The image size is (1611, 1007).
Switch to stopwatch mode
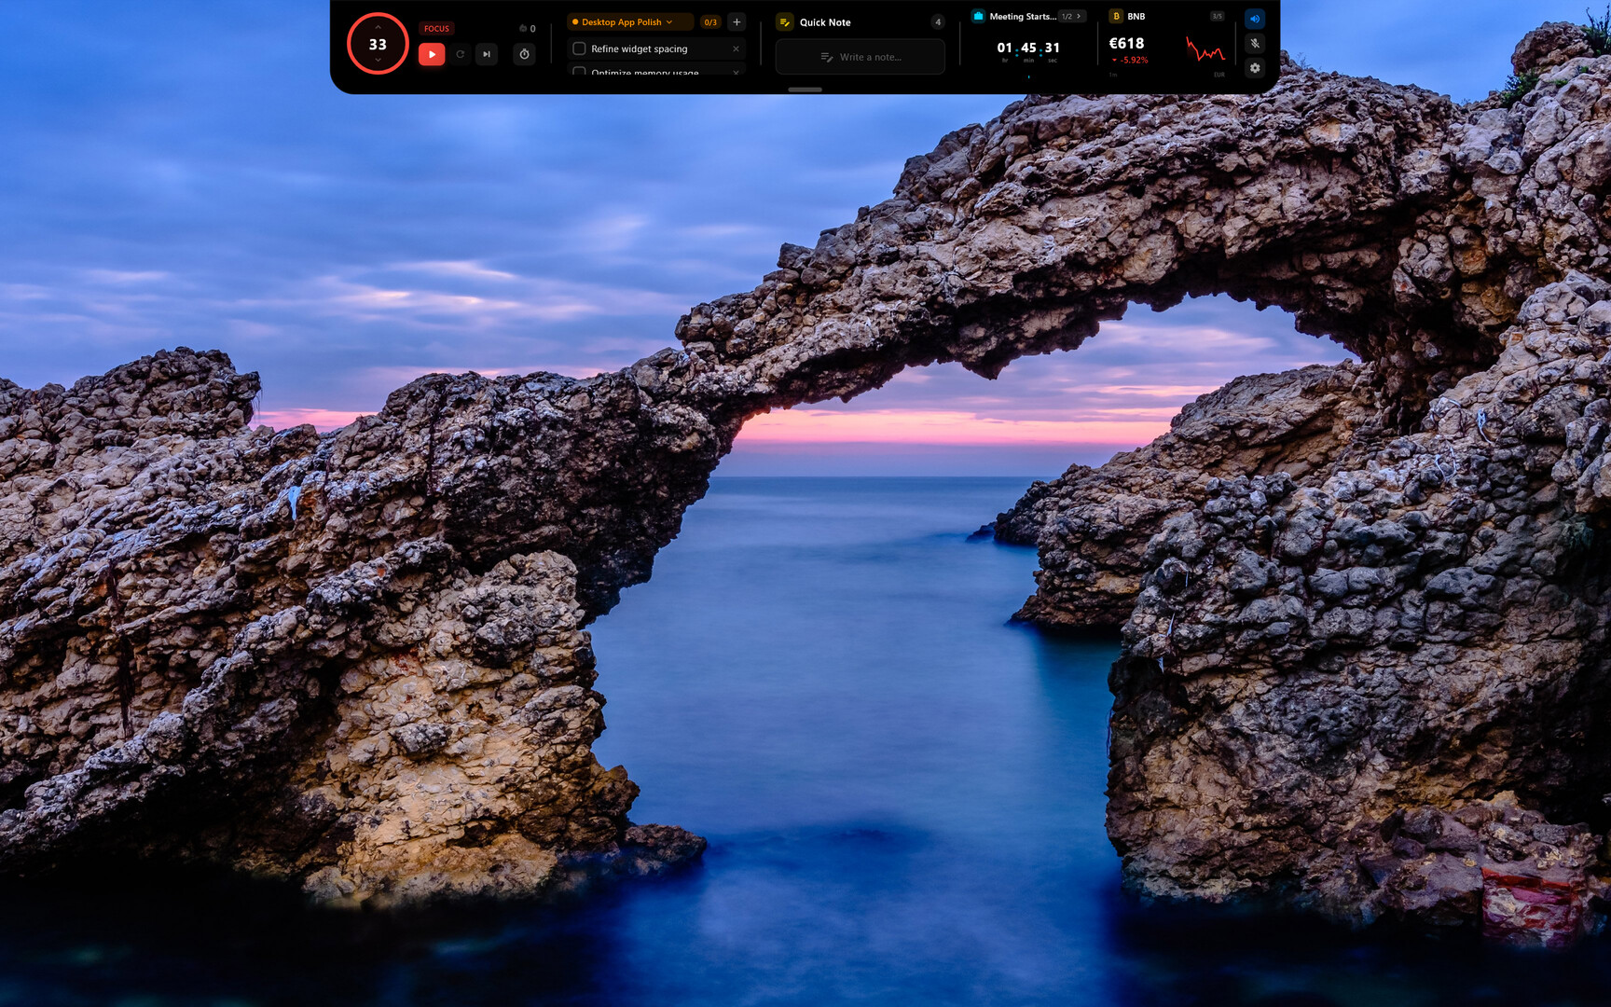coord(524,54)
